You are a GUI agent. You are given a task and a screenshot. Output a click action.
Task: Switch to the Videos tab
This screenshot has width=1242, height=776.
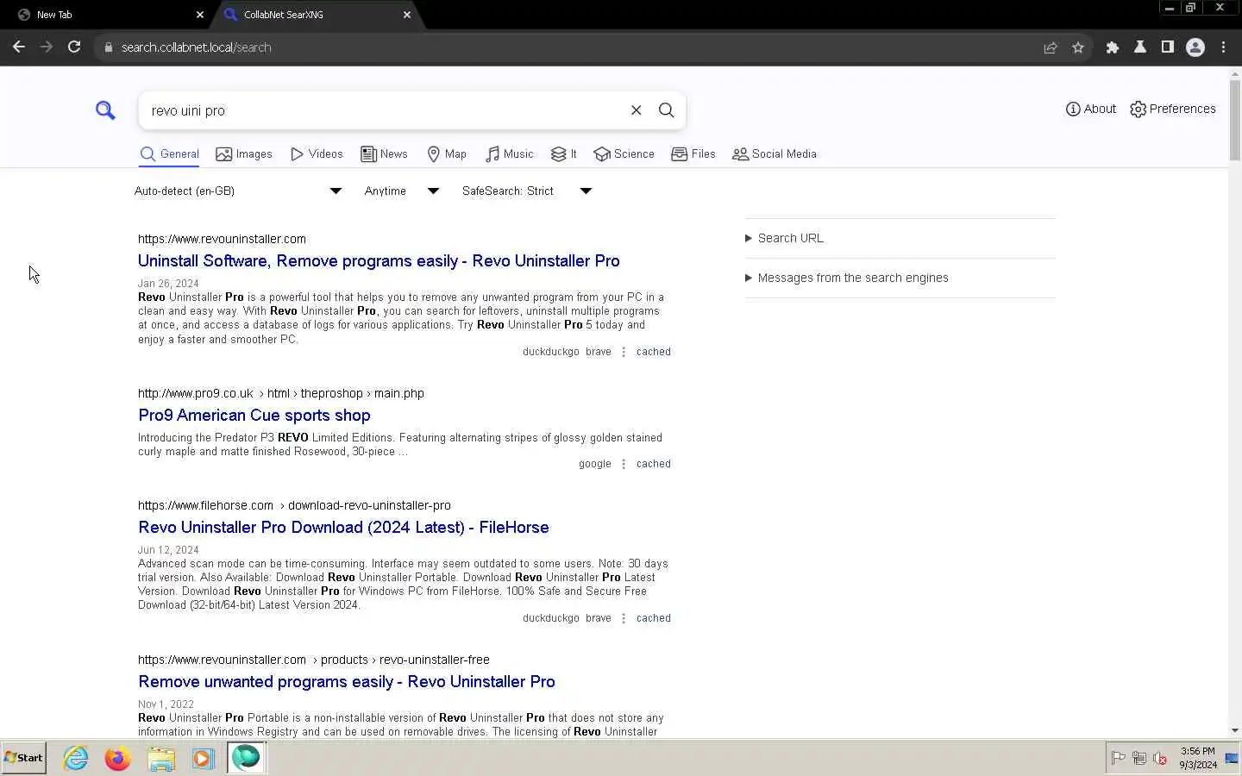coord(317,154)
